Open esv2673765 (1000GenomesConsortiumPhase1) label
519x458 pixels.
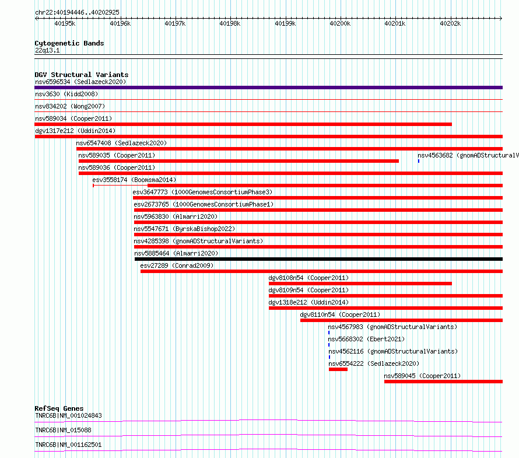204,204
